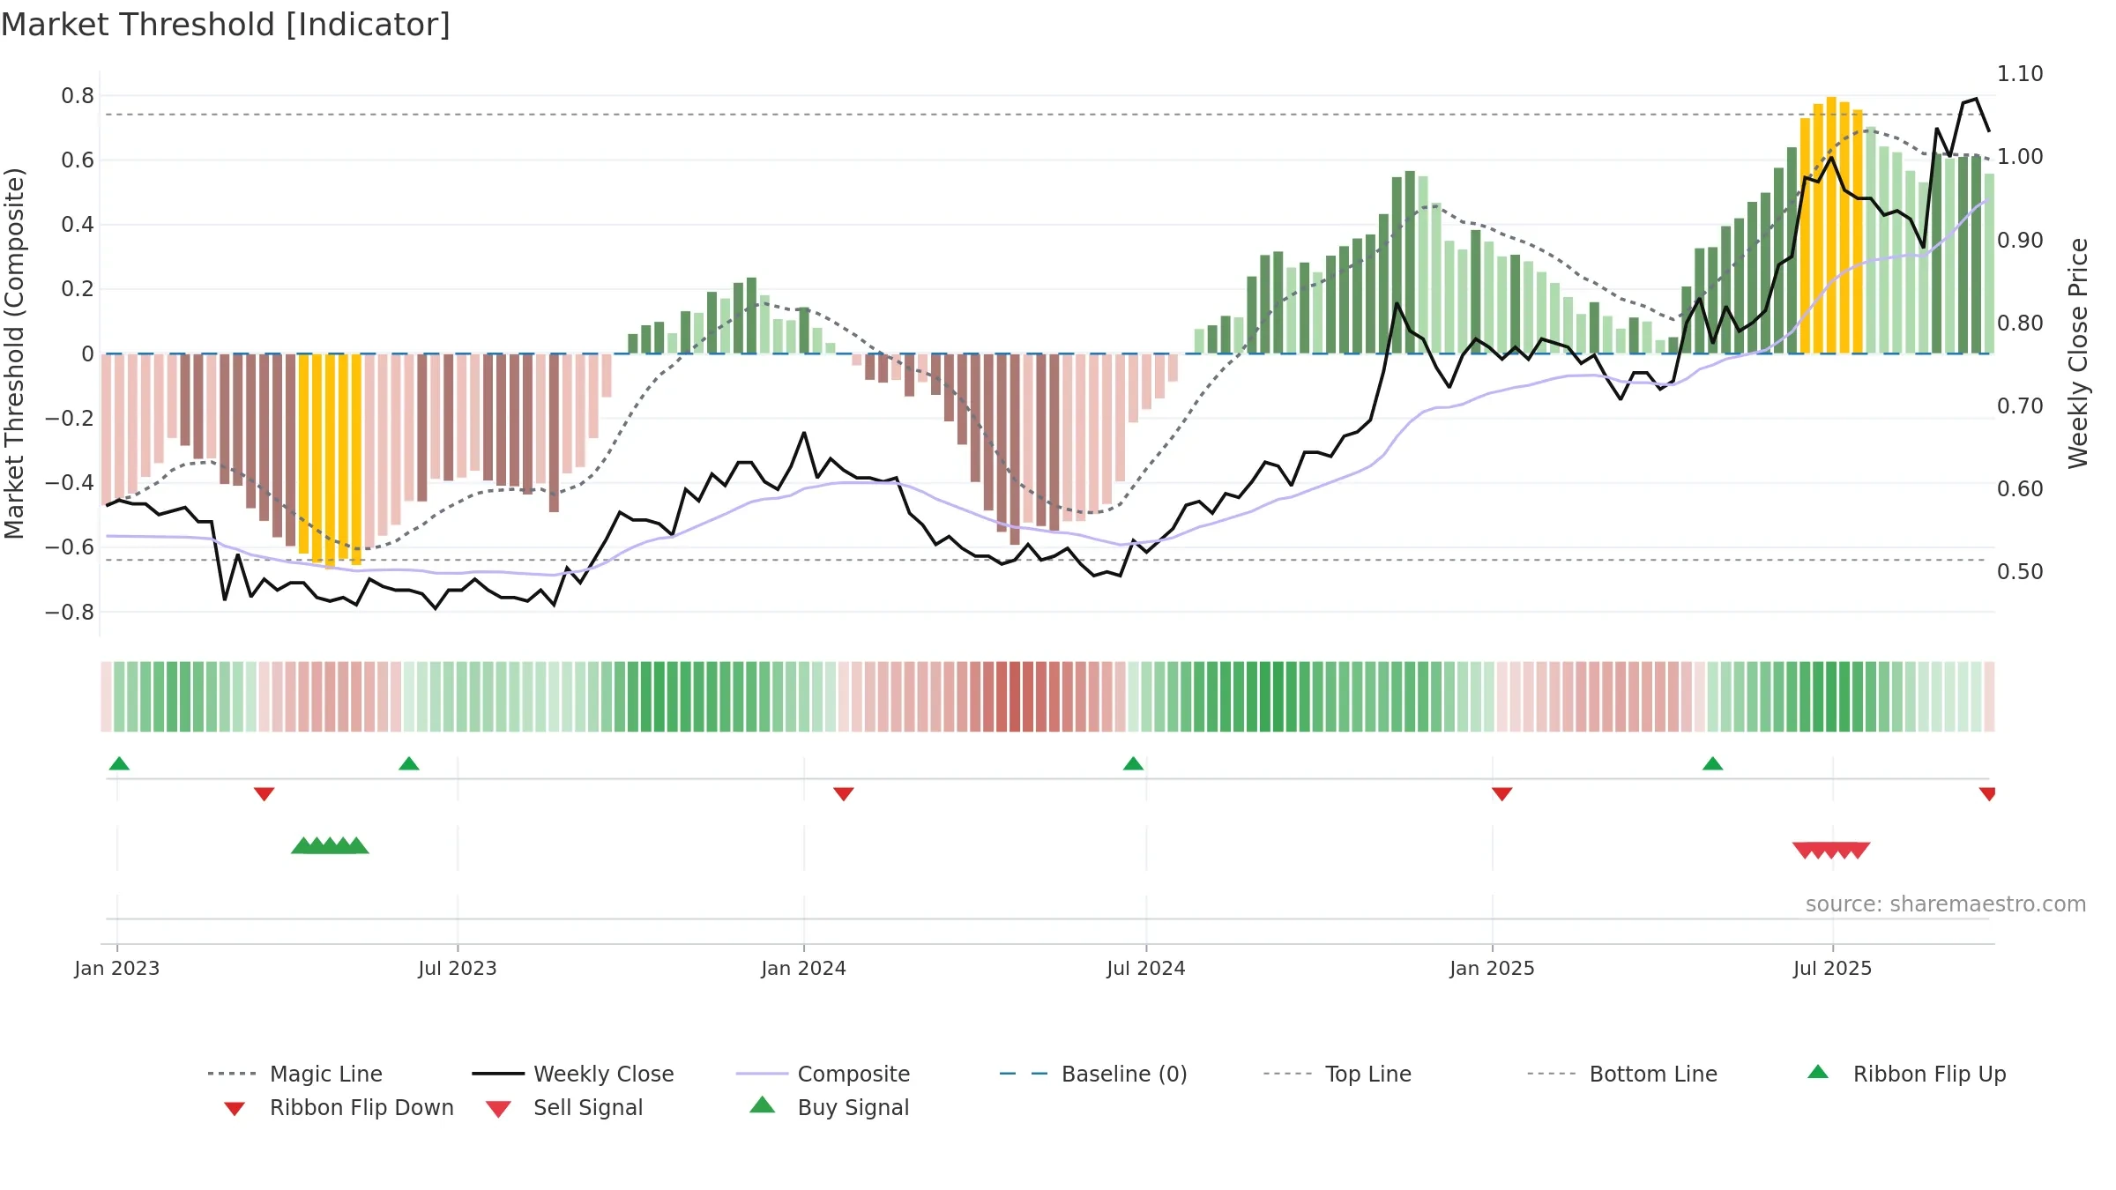Click the 0.50 right axis tick

click(x=2020, y=572)
